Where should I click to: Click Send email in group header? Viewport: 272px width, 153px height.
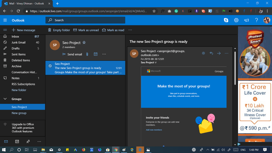point(72,54)
